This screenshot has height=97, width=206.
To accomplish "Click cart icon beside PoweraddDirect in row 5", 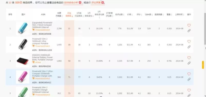I will (33, 95).
